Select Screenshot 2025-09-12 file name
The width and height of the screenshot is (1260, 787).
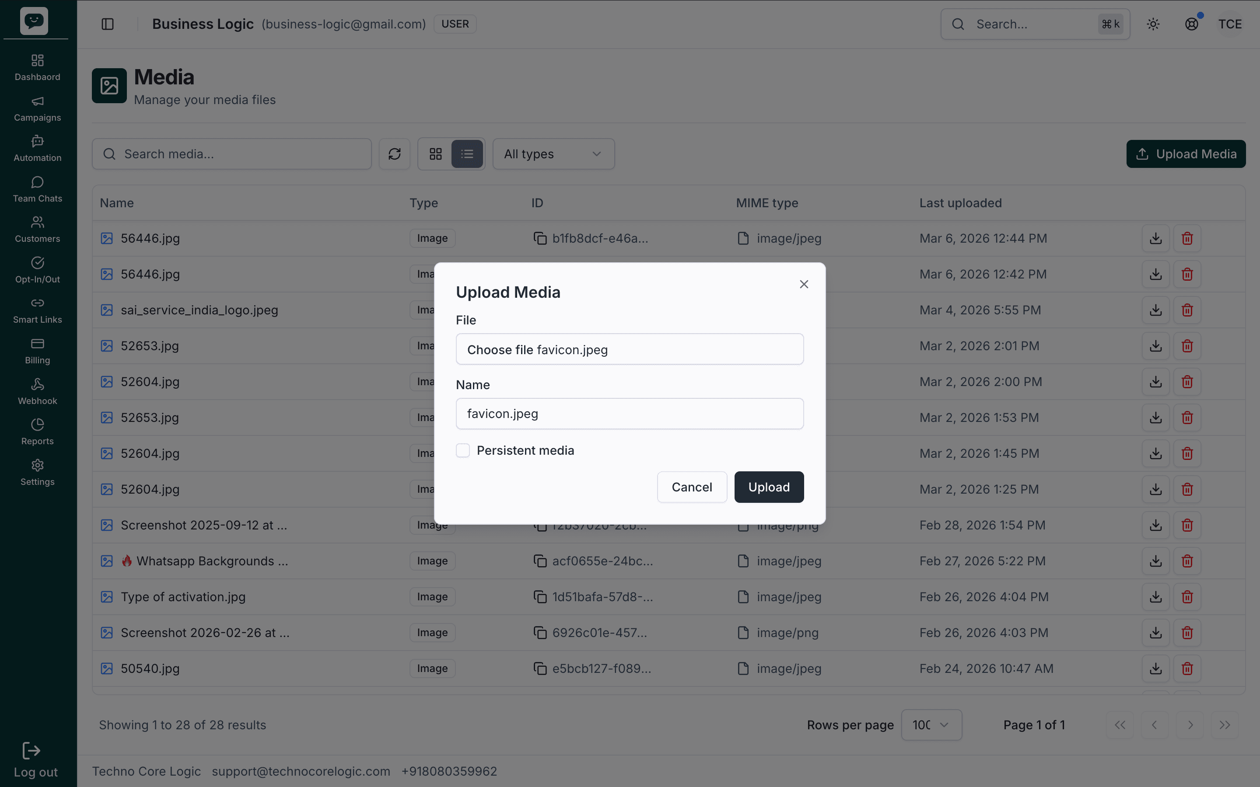203,525
